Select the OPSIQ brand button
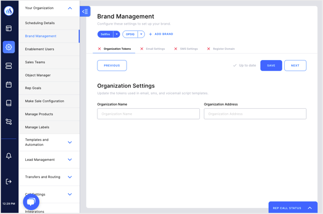The image size is (323, 214). (130, 34)
